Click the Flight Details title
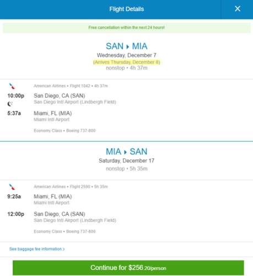The width and height of the screenshot is (253, 276). click(127, 9)
